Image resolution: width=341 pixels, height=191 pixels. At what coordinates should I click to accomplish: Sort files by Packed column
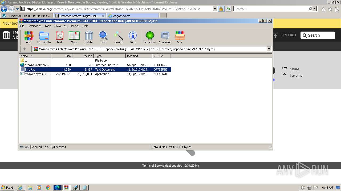coord(83,56)
